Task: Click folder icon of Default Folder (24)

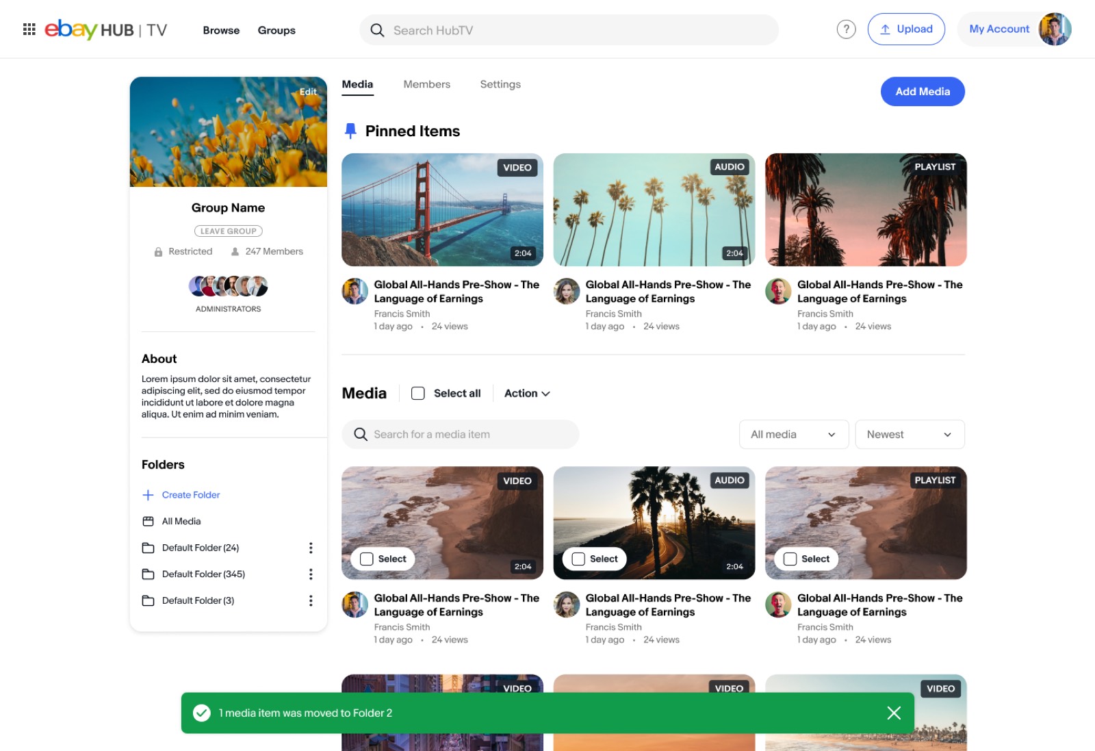Action: pyautogui.click(x=148, y=548)
